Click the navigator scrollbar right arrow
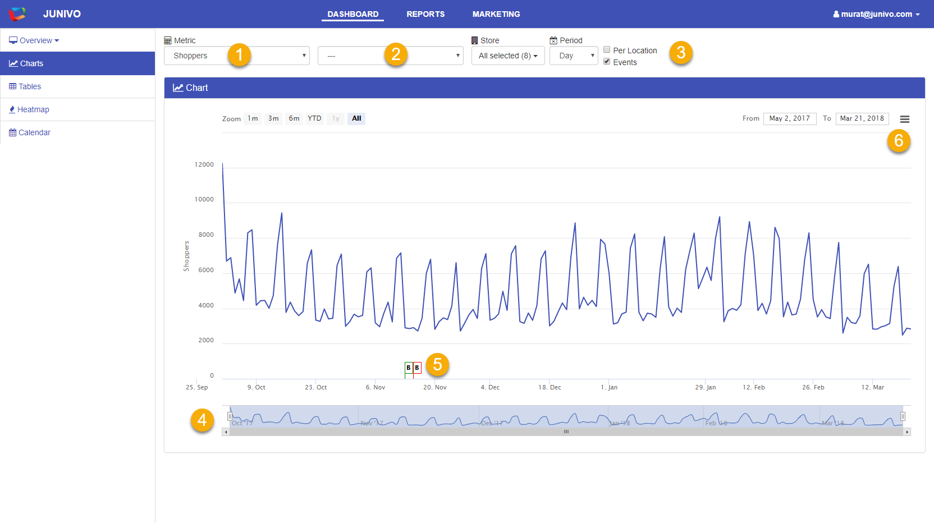The width and height of the screenshot is (934, 523). 907,432
